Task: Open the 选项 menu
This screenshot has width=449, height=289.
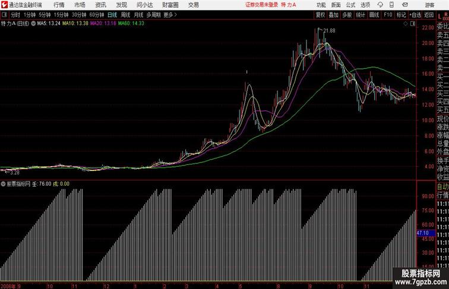Action: [x=365, y=5]
